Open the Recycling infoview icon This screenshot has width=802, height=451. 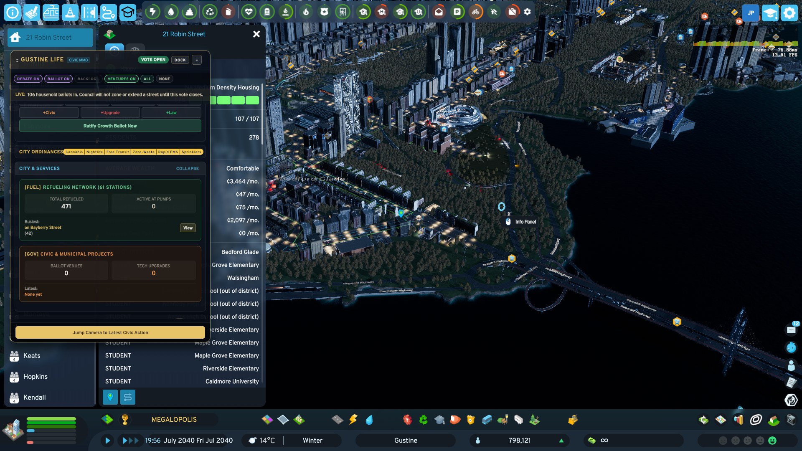pos(210,12)
